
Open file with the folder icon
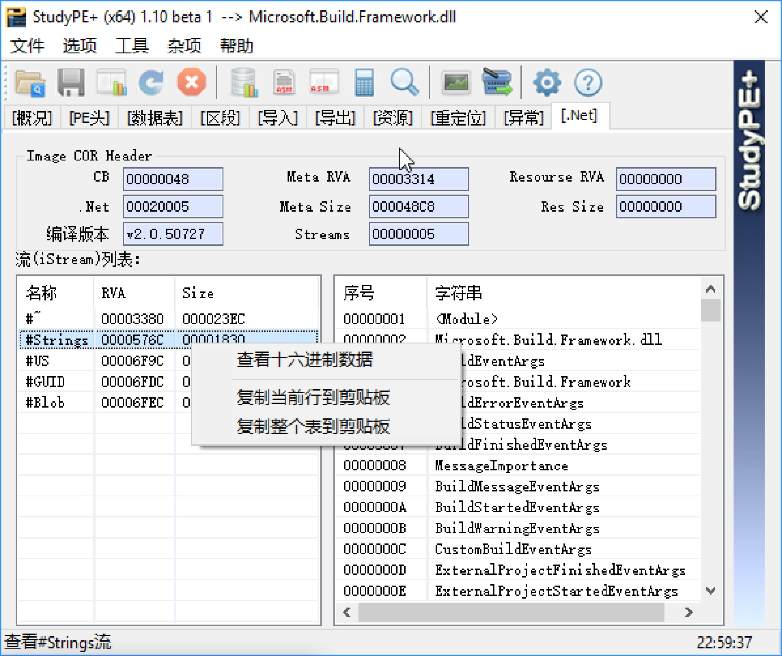click(x=30, y=83)
